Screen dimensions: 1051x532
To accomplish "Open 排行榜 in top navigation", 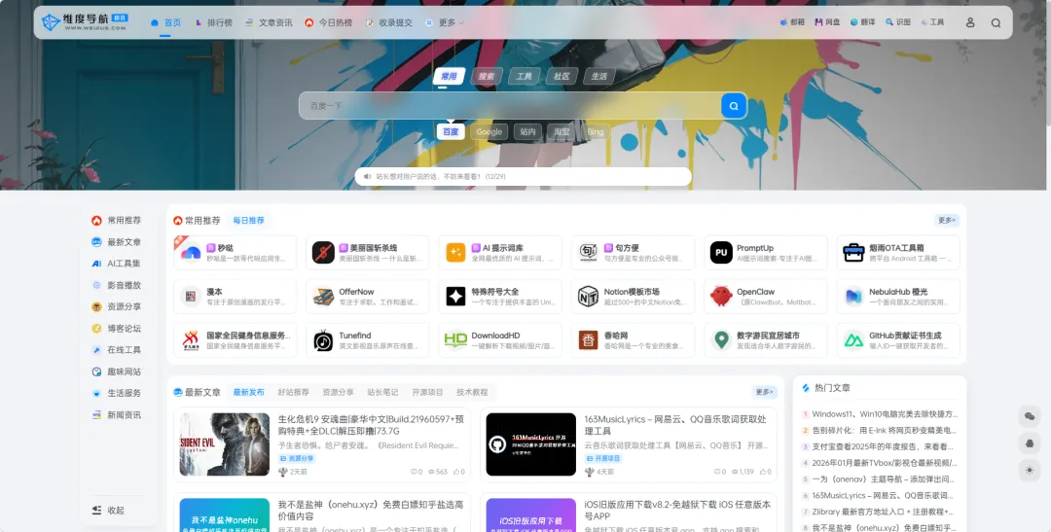I will coord(213,22).
